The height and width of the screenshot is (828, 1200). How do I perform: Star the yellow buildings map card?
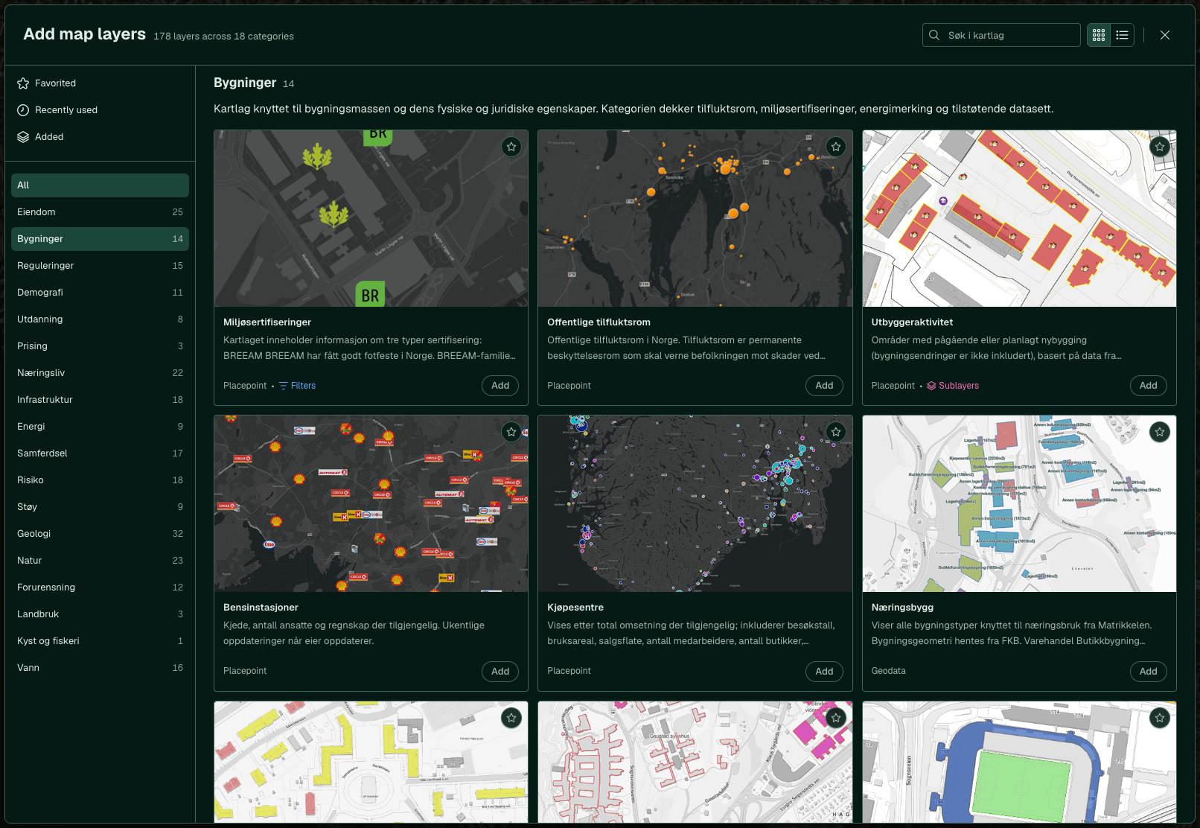pyautogui.click(x=511, y=718)
